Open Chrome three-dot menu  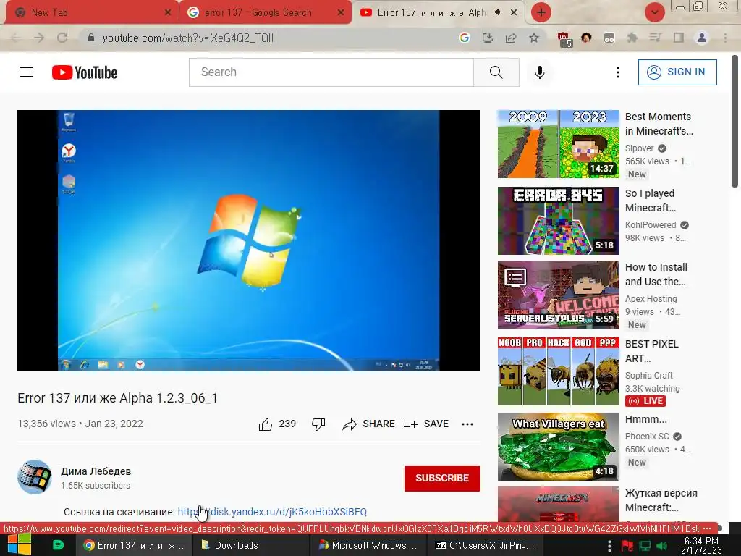click(725, 38)
